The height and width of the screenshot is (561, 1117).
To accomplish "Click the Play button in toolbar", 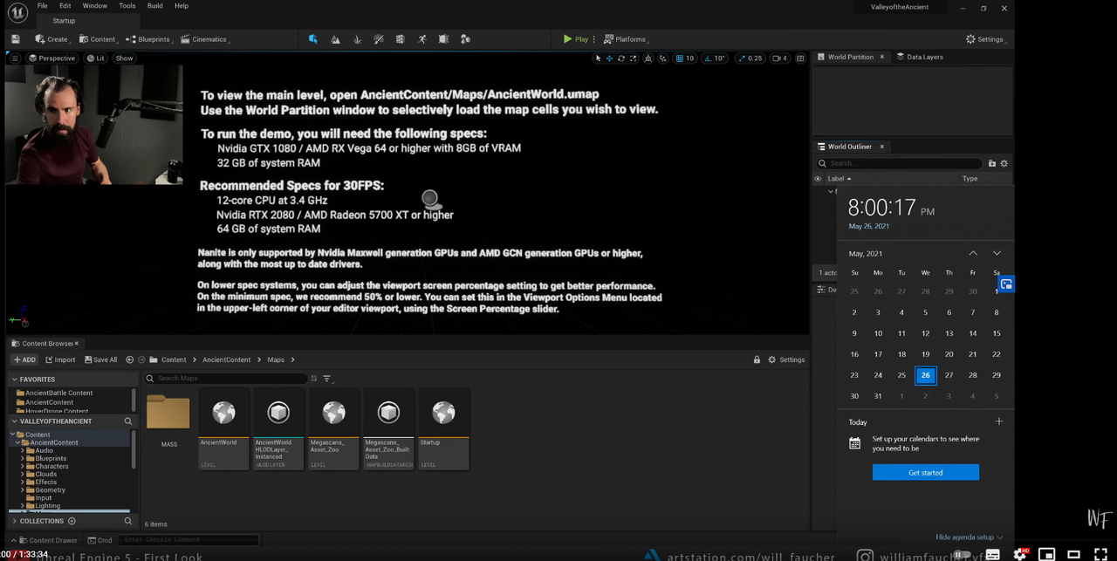I will click(575, 39).
